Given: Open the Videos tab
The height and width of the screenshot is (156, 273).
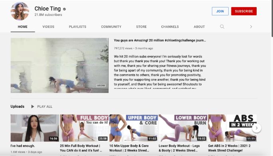Looking at the screenshot, I should click(48, 27).
